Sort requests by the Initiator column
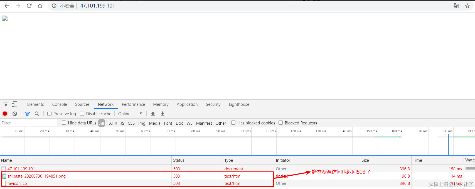 pyautogui.click(x=317, y=160)
